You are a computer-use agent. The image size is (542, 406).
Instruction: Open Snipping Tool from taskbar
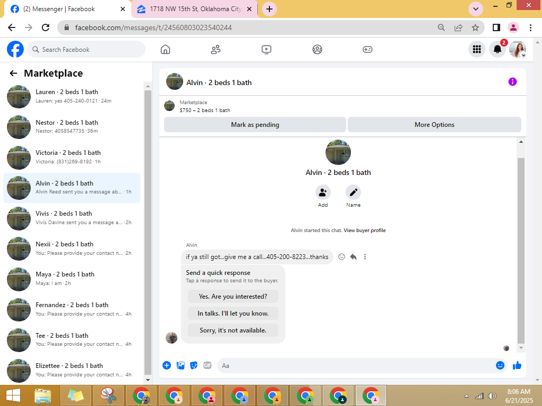pos(109,395)
